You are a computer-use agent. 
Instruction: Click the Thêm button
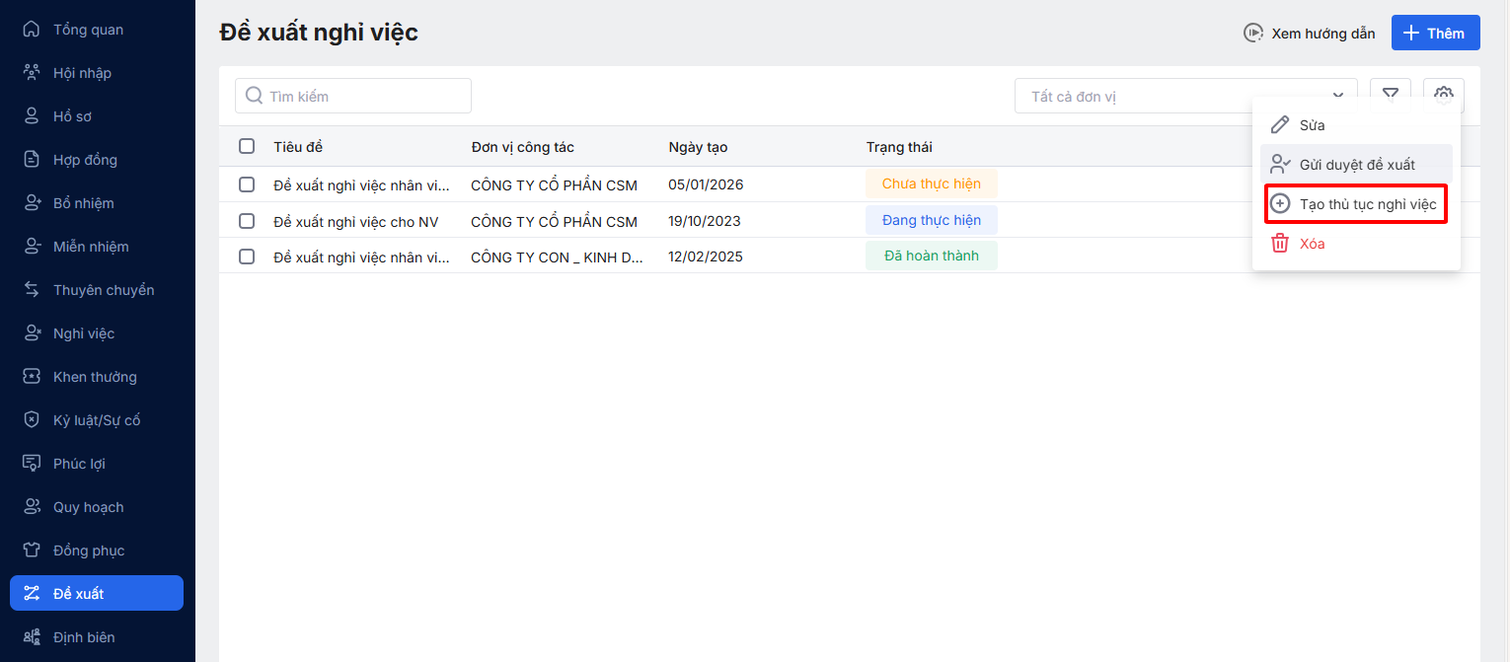pos(1435,34)
